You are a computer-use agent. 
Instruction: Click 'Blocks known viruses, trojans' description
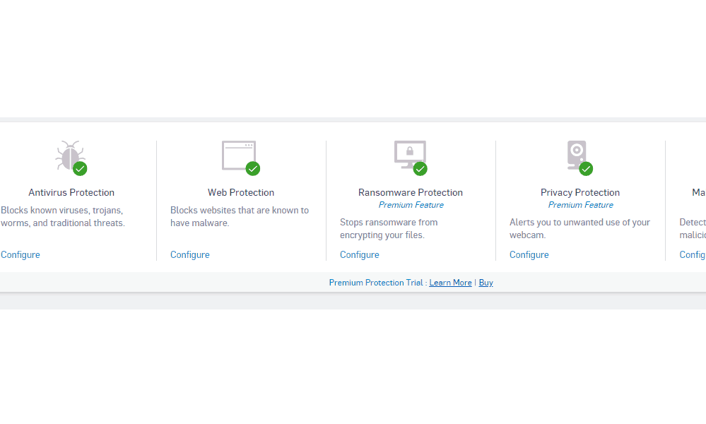click(63, 216)
